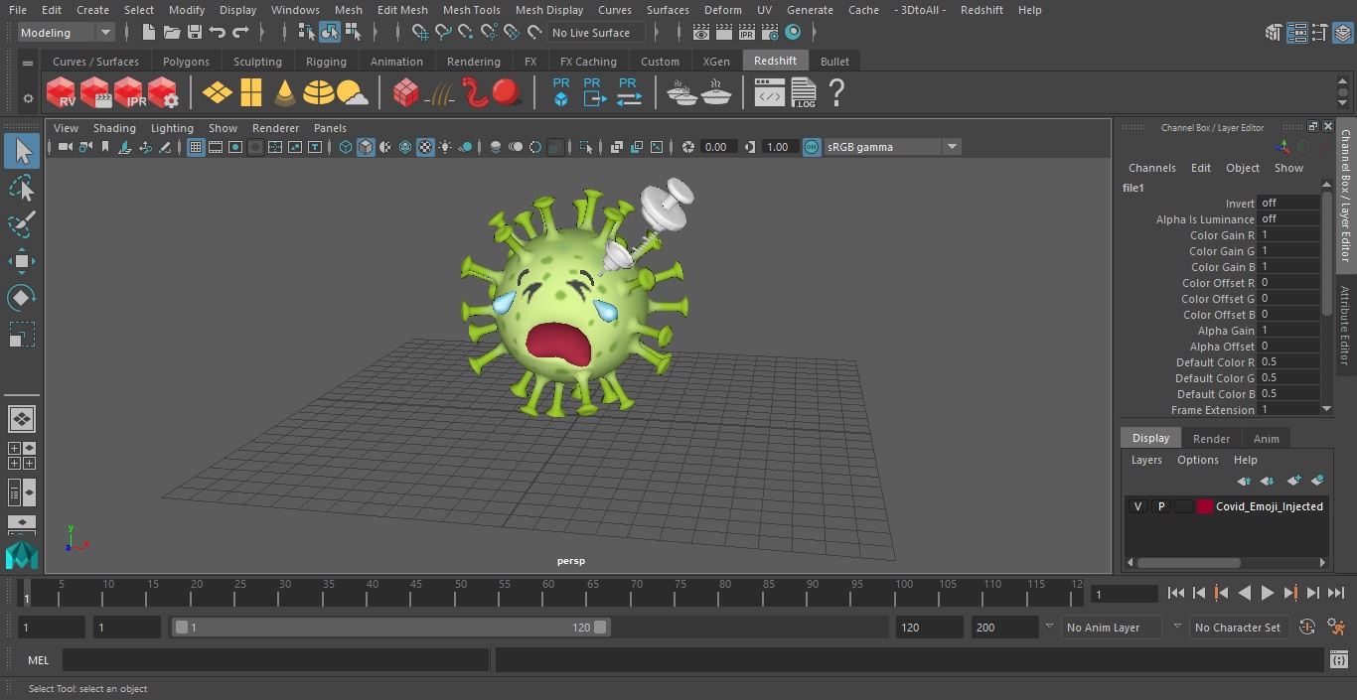The image size is (1357, 700).
Task: Switch to the Anim layer tab
Action: tap(1266, 439)
